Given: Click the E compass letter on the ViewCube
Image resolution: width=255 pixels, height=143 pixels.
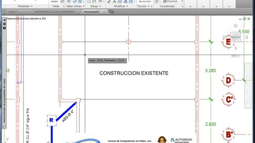Looking at the screenshot, I should click(x=247, y=37).
